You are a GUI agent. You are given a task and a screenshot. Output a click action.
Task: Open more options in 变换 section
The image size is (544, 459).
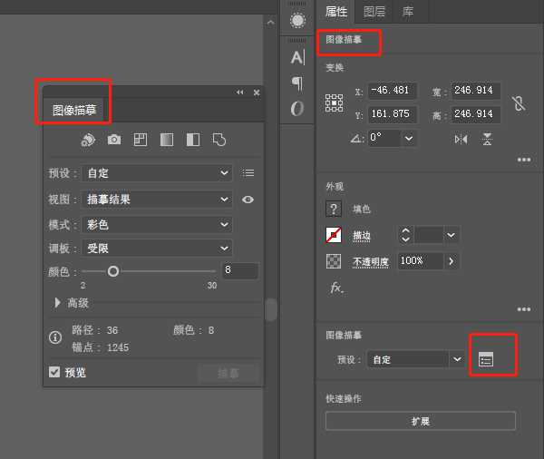pyautogui.click(x=524, y=160)
